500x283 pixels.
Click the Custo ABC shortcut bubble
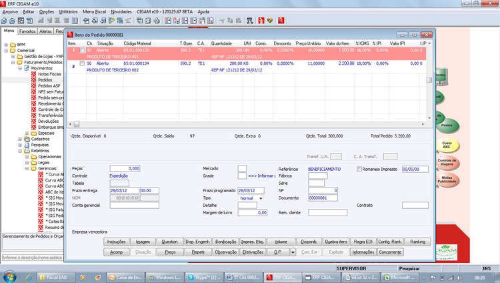coord(447,144)
